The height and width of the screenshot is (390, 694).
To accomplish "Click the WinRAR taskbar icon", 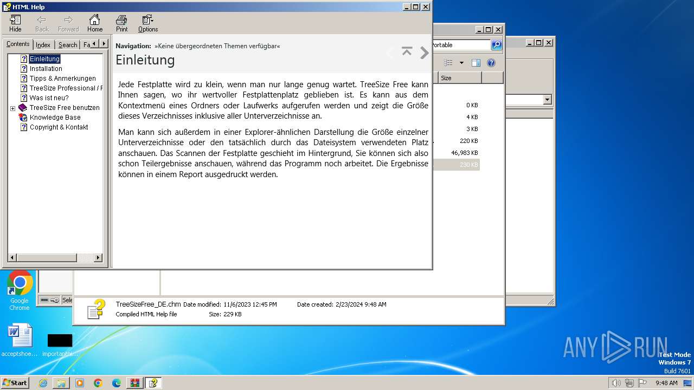I will (x=134, y=383).
